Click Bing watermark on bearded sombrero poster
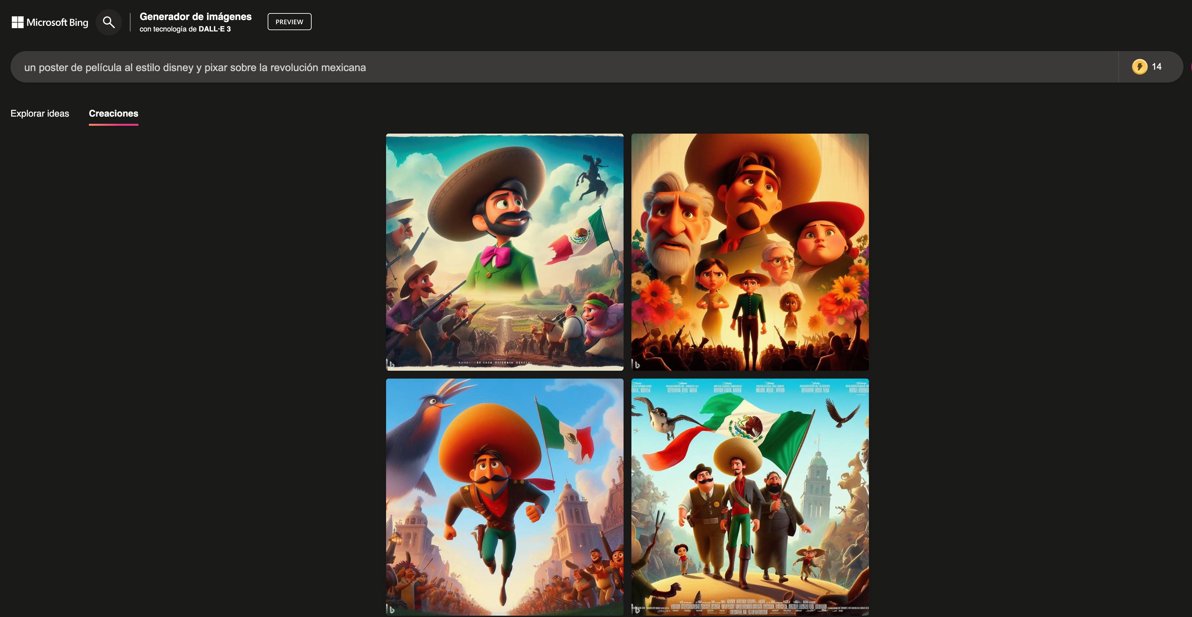Viewport: 1192px width, 617px height. click(391, 364)
